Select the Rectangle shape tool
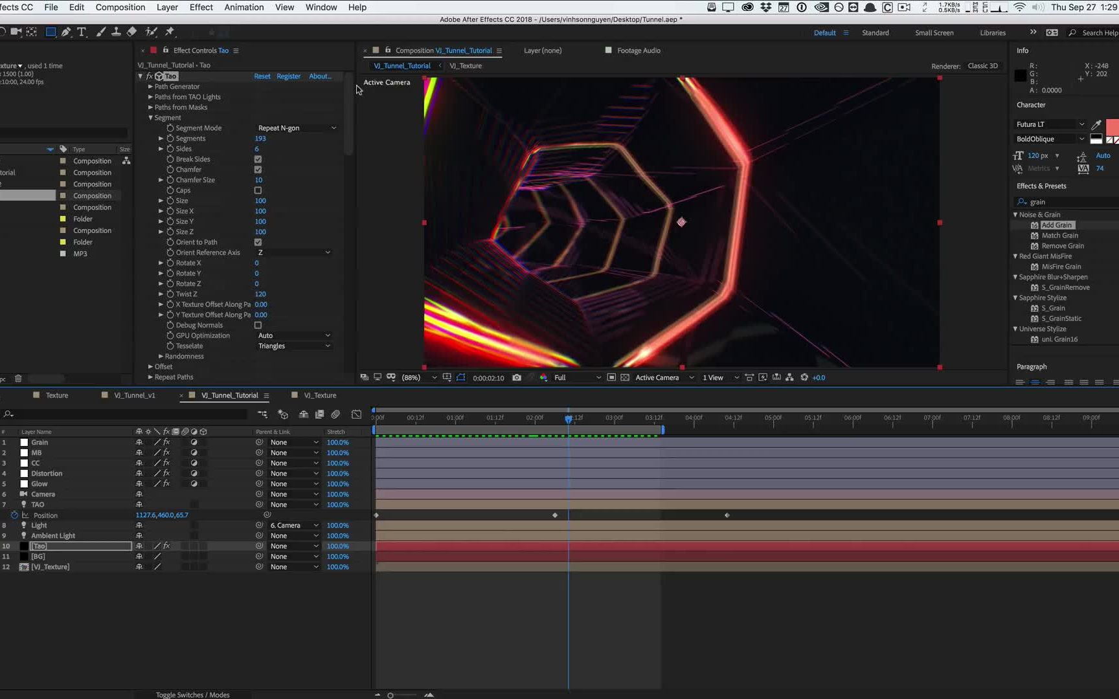Image resolution: width=1119 pixels, height=699 pixels. [x=51, y=32]
